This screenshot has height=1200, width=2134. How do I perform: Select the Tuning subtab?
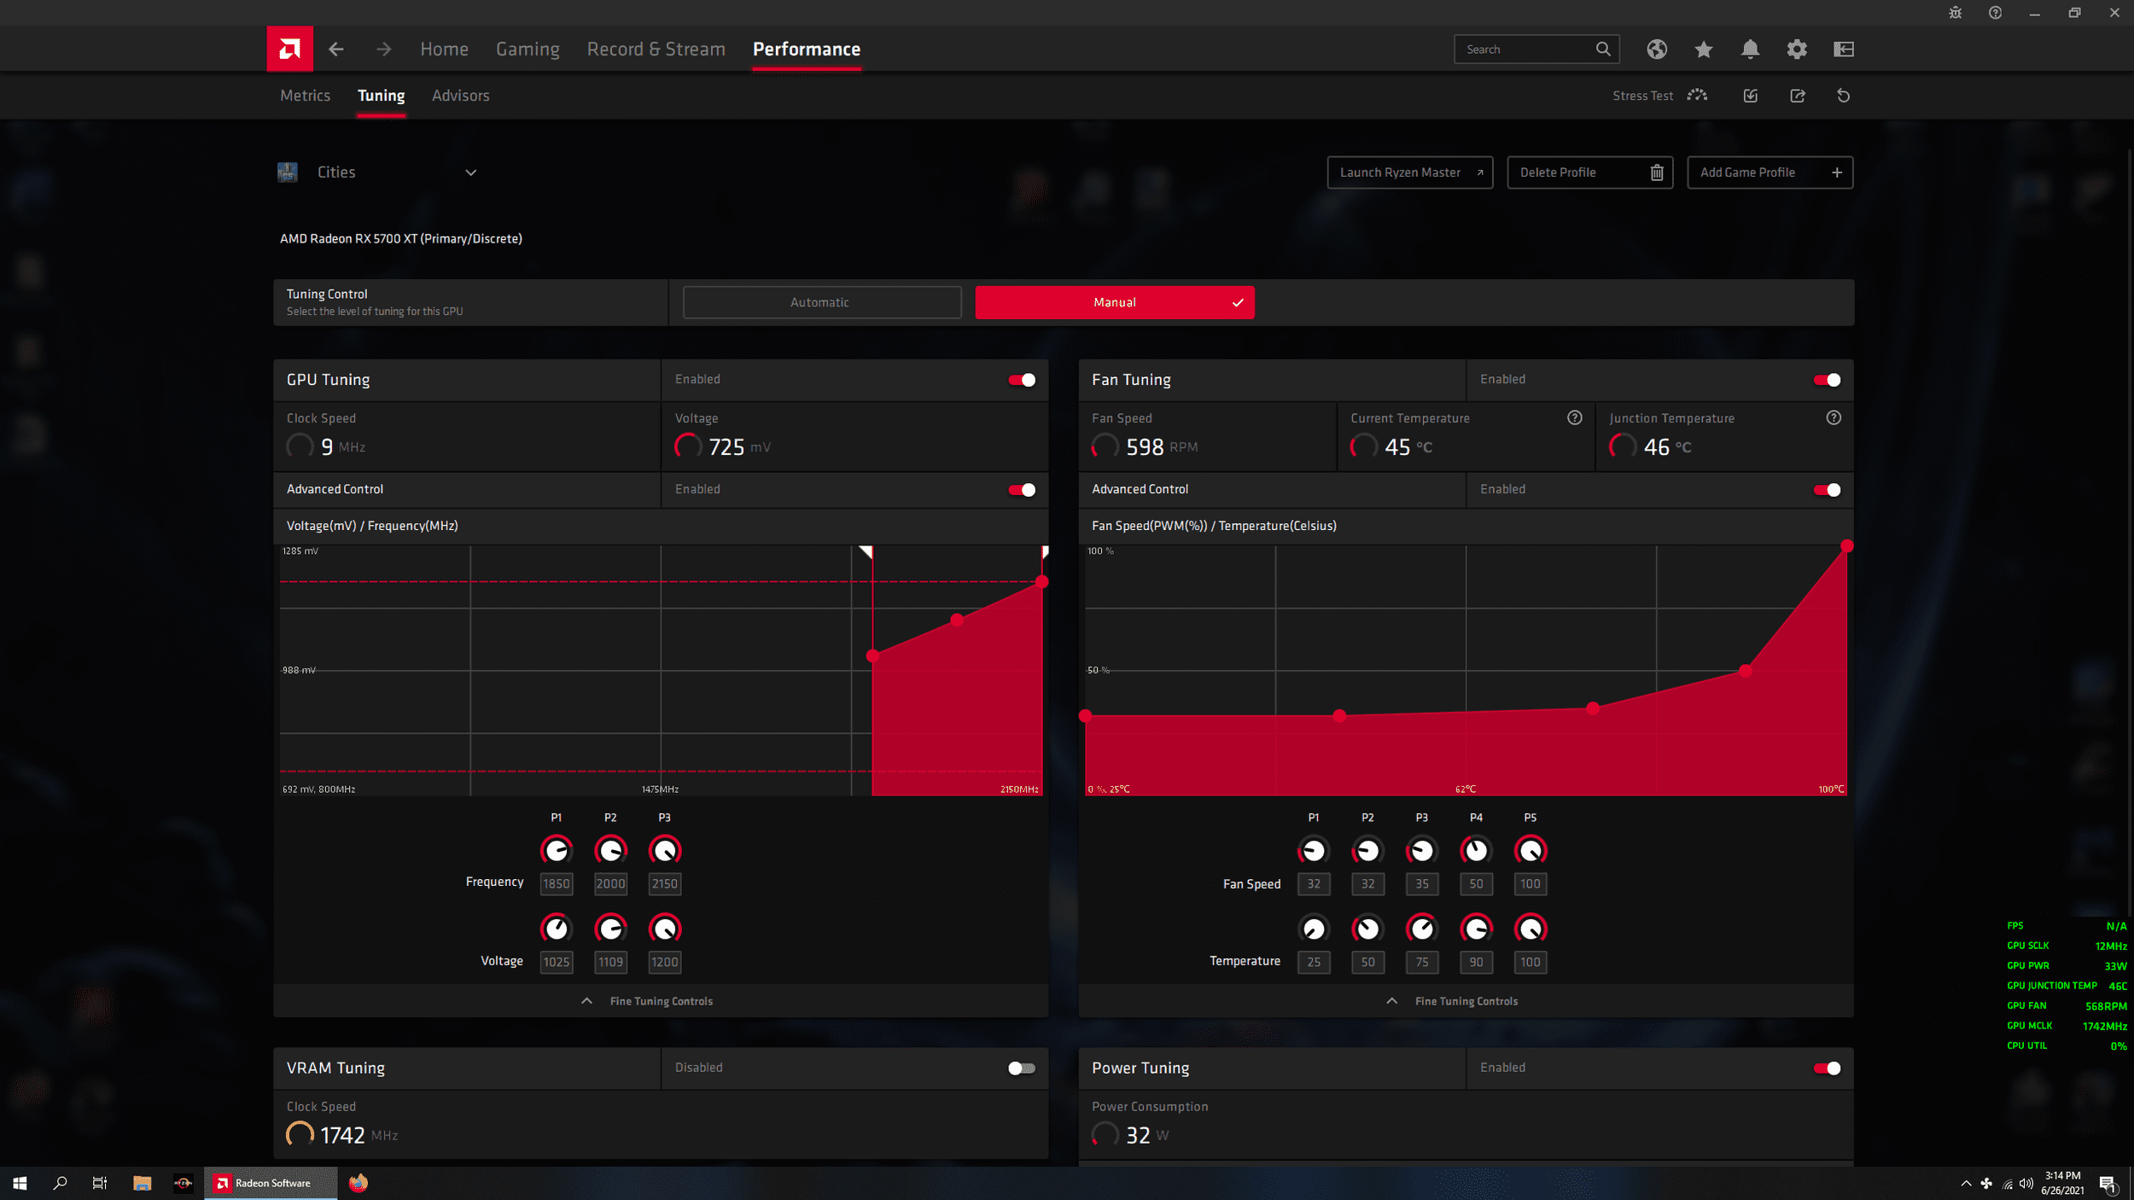(381, 96)
